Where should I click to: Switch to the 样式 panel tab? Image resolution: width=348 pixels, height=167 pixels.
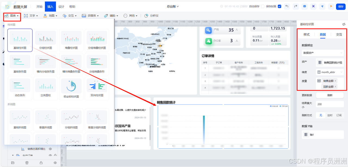[307, 34]
